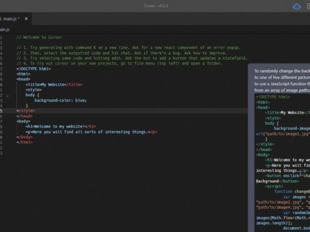Click line number 1 in the gutter
This screenshot has width=310, height=232.
coord(1,37)
